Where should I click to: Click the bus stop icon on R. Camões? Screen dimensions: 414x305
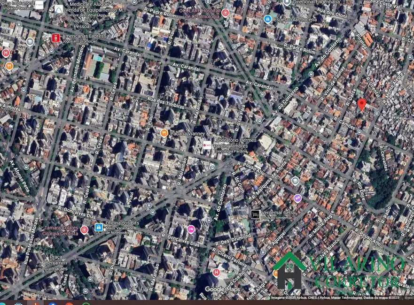coord(359,132)
